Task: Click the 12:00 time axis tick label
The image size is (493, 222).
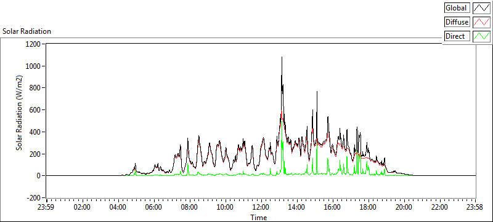Action: [261, 207]
